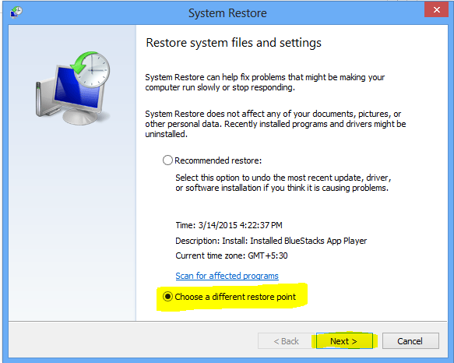Viewport: 454px width, 363px height.
Task: Close the System Restore window
Action: (436, 9)
